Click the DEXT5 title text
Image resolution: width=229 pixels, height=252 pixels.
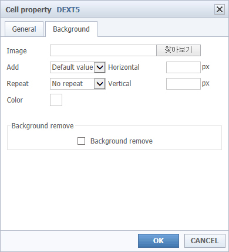[x=68, y=10]
